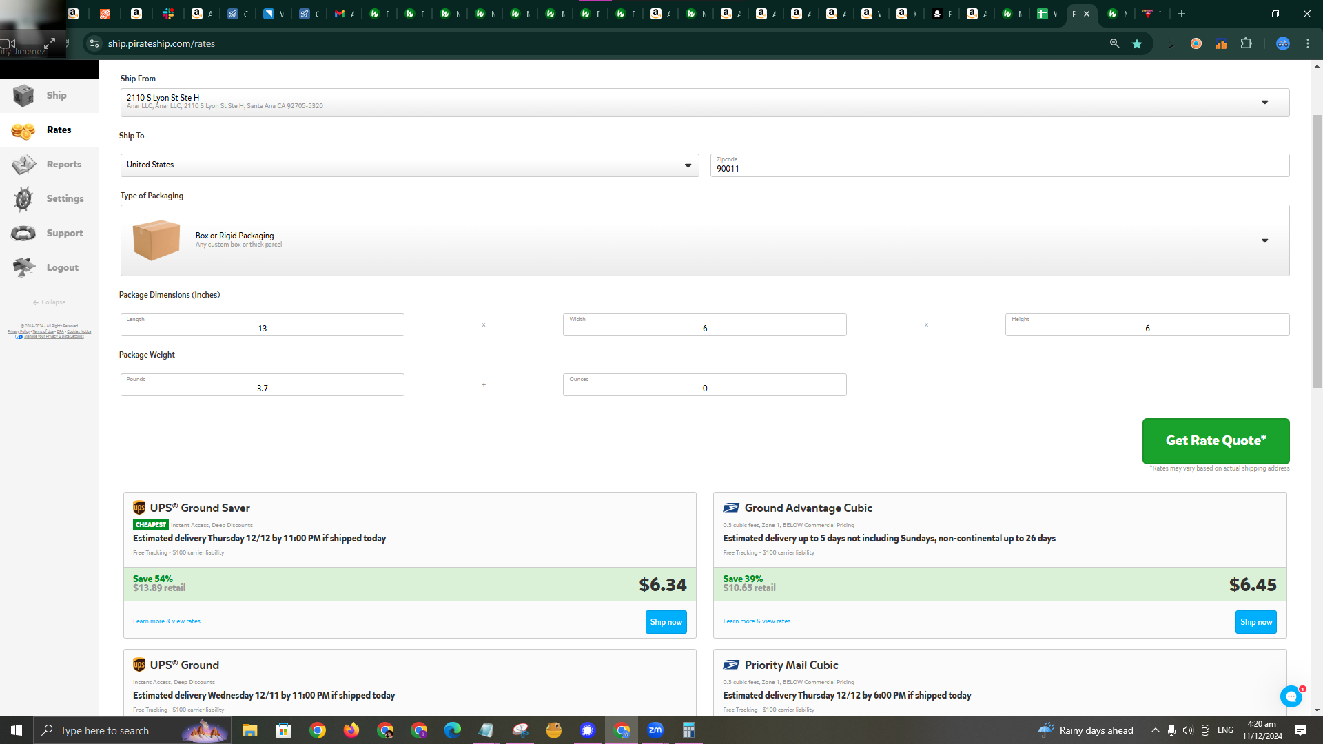Switch to the Slack tab
This screenshot has width=1323, height=744.
pyautogui.click(x=168, y=14)
